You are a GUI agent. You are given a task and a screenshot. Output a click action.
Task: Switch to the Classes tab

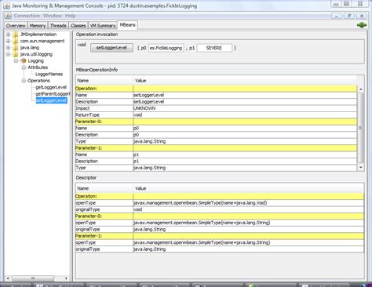pyautogui.click(x=78, y=25)
